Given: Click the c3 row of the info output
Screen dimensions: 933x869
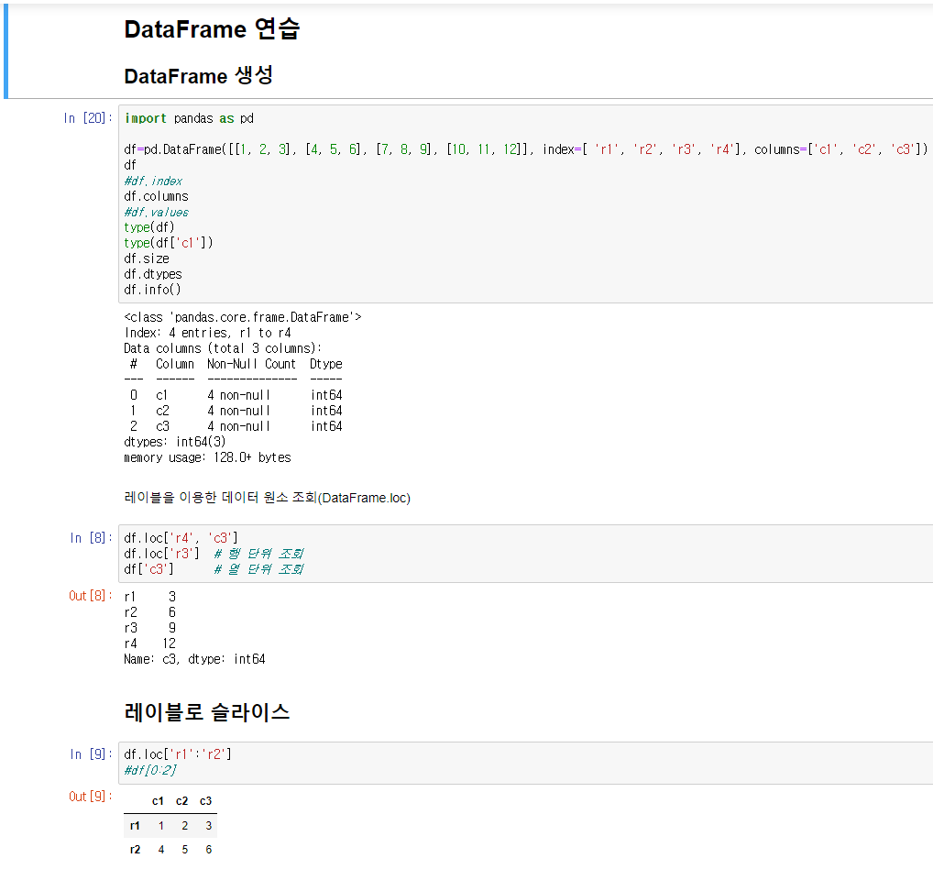Looking at the screenshot, I should click(236, 426).
